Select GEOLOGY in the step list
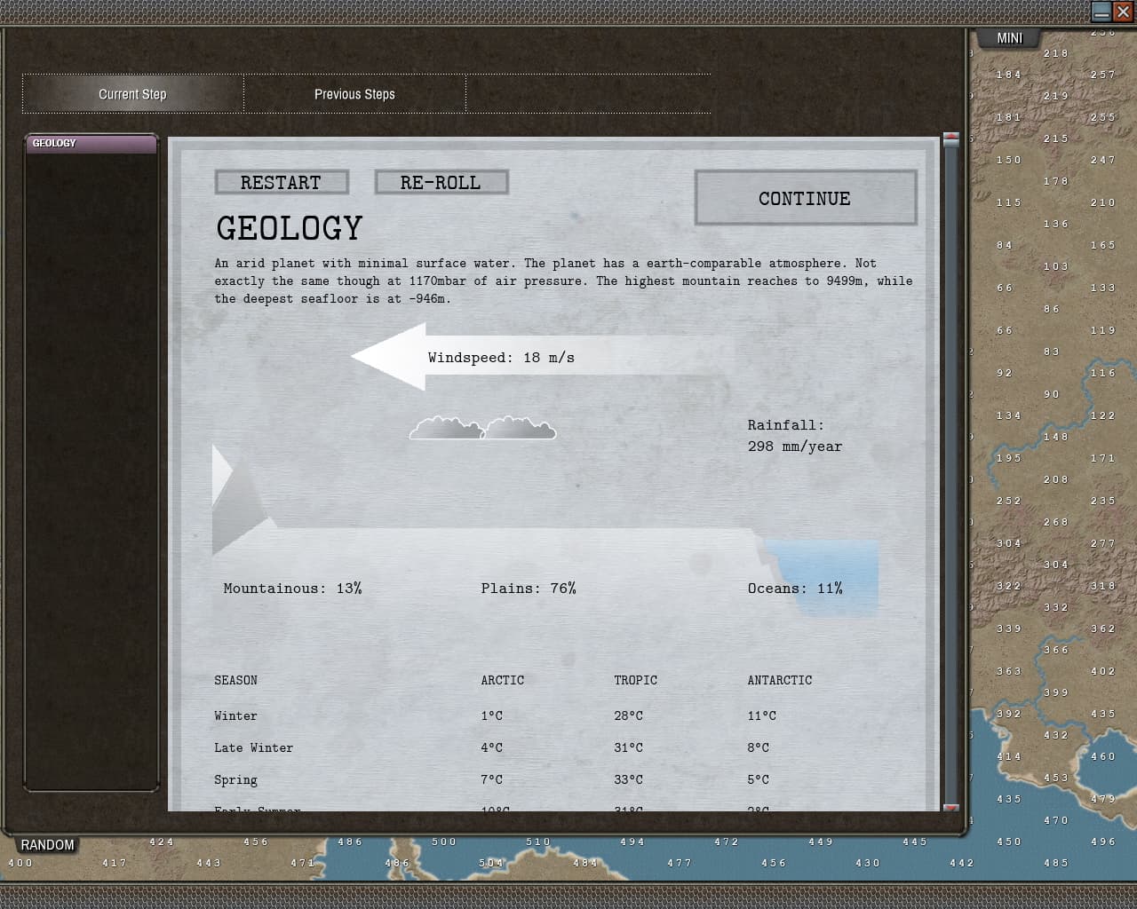Viewport: 1137px width, 909px height. tap(91, 143)
